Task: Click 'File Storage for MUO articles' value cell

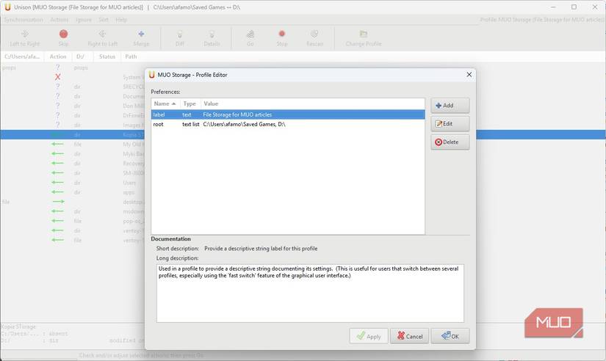Action: [237, 114]
